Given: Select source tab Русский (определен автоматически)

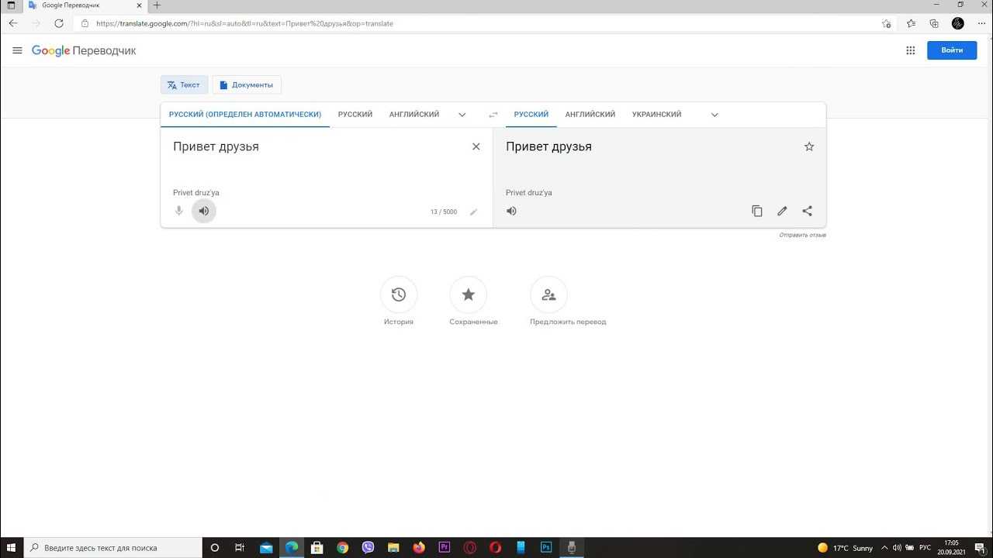Looking at the screenshot, I should click(245, 115).
